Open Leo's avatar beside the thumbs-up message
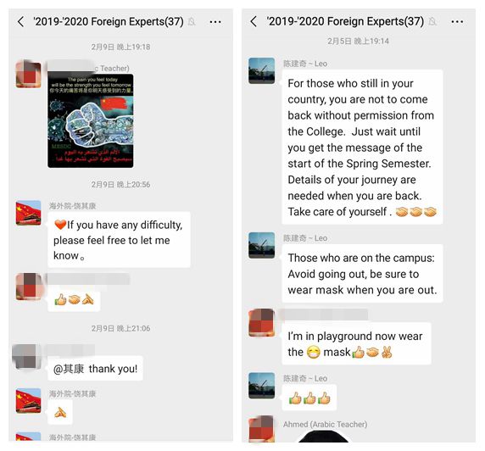This screenshot has height=451, width=485. pos(262,386)
